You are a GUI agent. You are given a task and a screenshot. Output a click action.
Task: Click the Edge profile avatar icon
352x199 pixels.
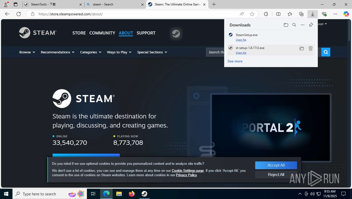tap(6, 4)
